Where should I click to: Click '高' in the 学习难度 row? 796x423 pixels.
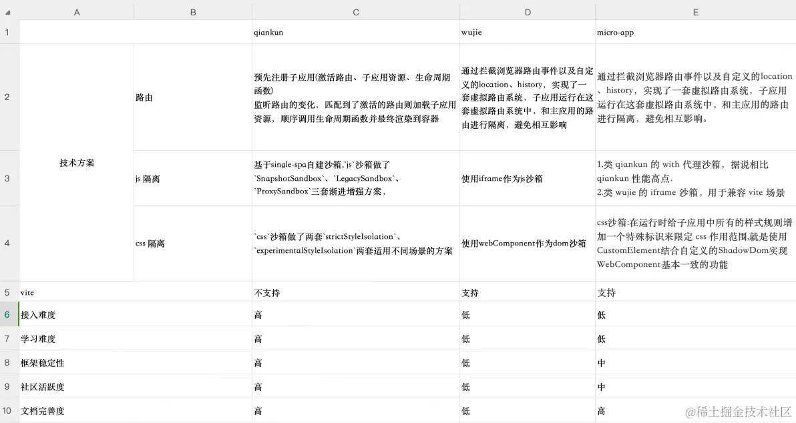356,338
